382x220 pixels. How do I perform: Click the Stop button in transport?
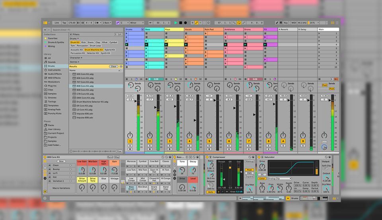(180, 23)
